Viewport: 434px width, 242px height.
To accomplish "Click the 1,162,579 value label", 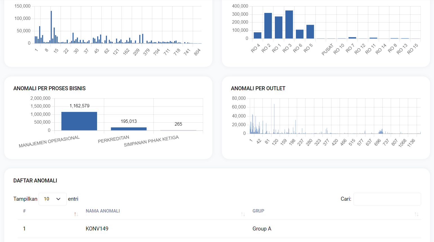I will pyautogui.click(x=80, y=106).
